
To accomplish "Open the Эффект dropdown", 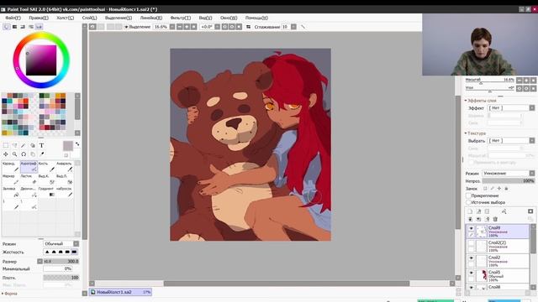I will [511, 108].
